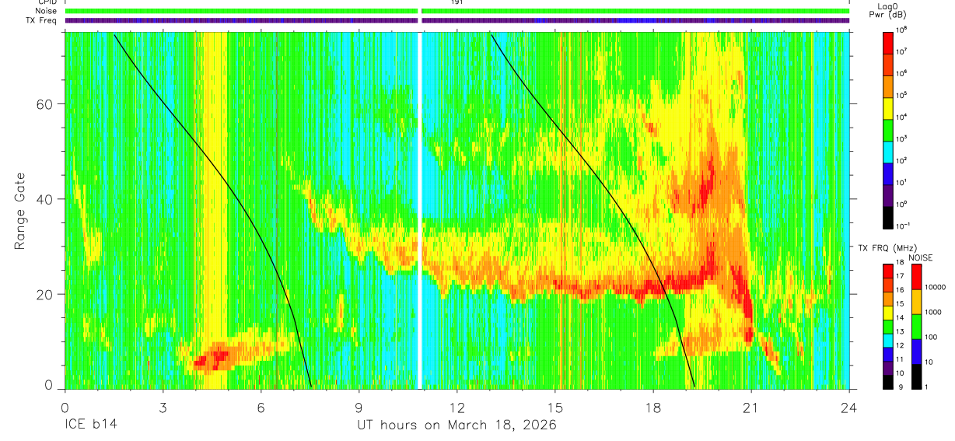
Task: Select the 'UT hours on March 18, 2026' axis title
Action: pyautogui.click(x=457, y=425)
